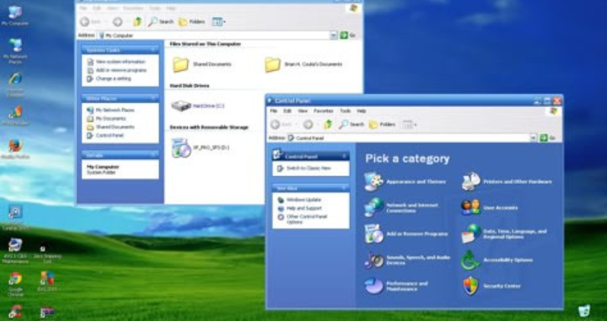Click My Computer address field
The image size is (607, 321).
tap(218, 36)
